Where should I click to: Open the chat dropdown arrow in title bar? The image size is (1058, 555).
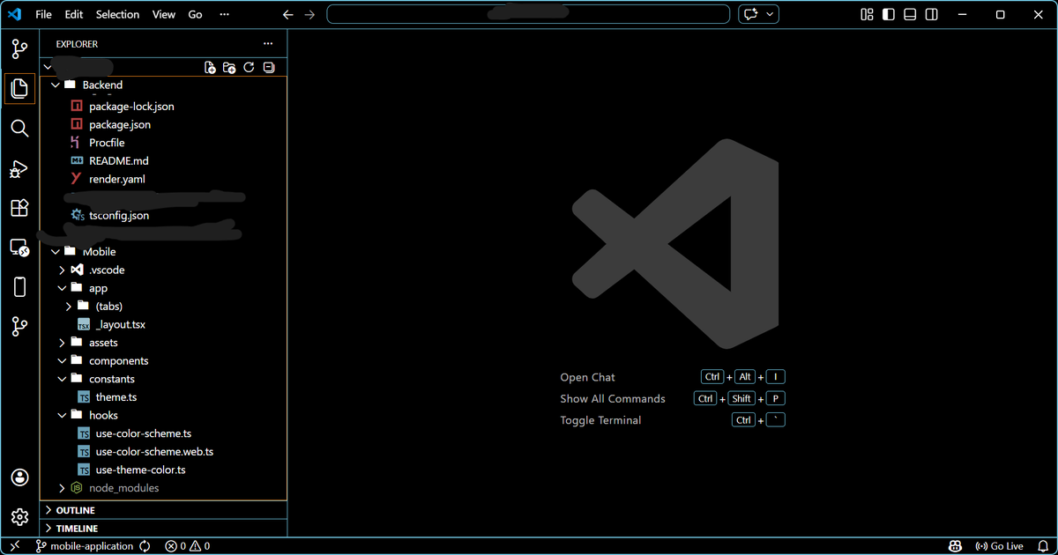(770, 14)
